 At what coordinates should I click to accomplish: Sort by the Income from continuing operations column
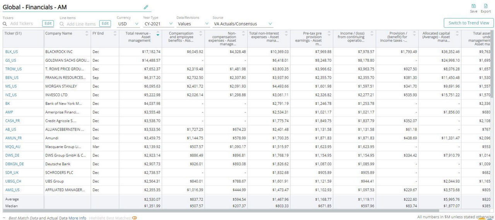(372, 33)
